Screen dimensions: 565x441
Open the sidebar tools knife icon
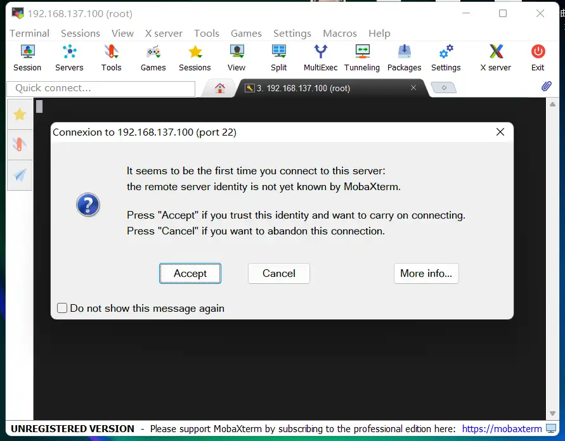point(20,144)
